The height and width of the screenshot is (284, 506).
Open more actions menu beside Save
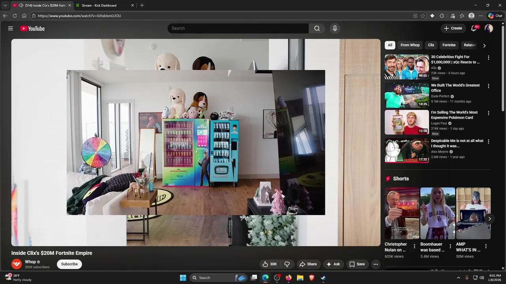(376, 264)
